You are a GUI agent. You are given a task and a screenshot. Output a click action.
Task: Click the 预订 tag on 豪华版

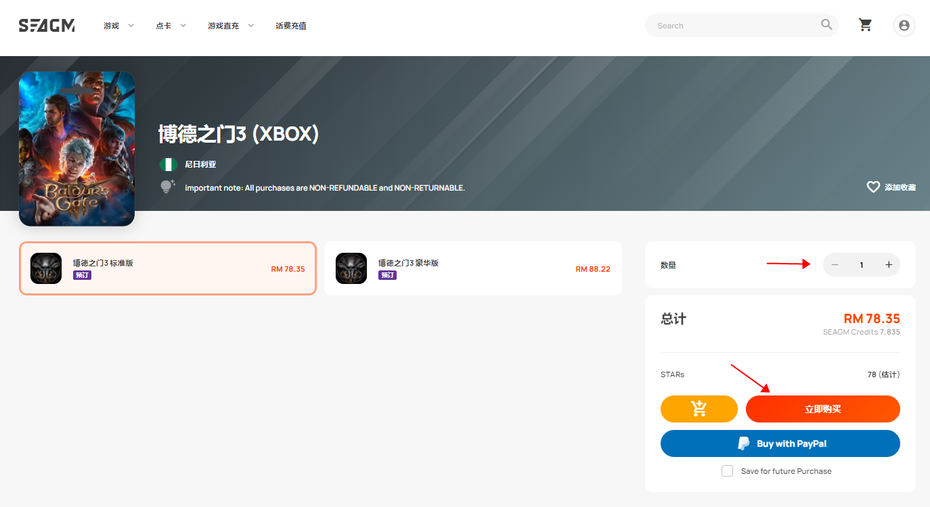point(387,275)
